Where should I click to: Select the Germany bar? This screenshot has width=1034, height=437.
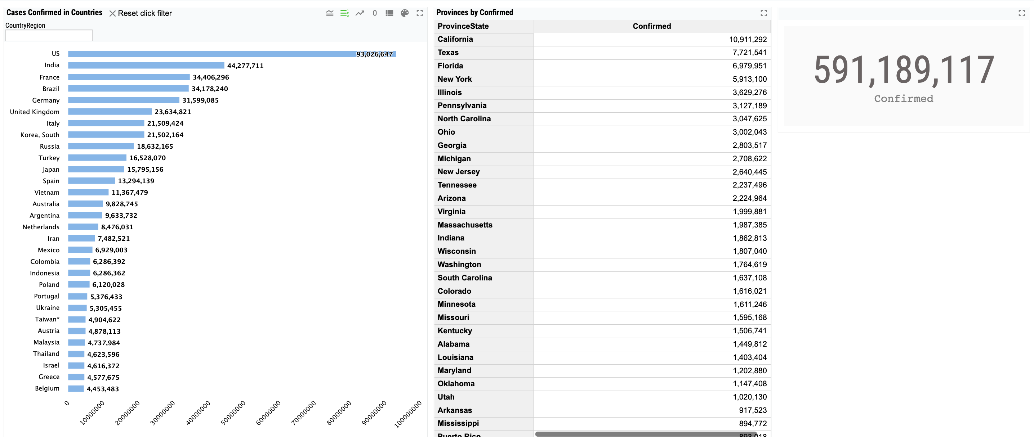click(124, 100)
